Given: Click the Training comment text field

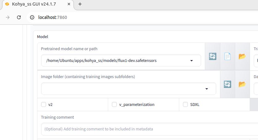Looking at the screenshot, I should tap(148, 129).
